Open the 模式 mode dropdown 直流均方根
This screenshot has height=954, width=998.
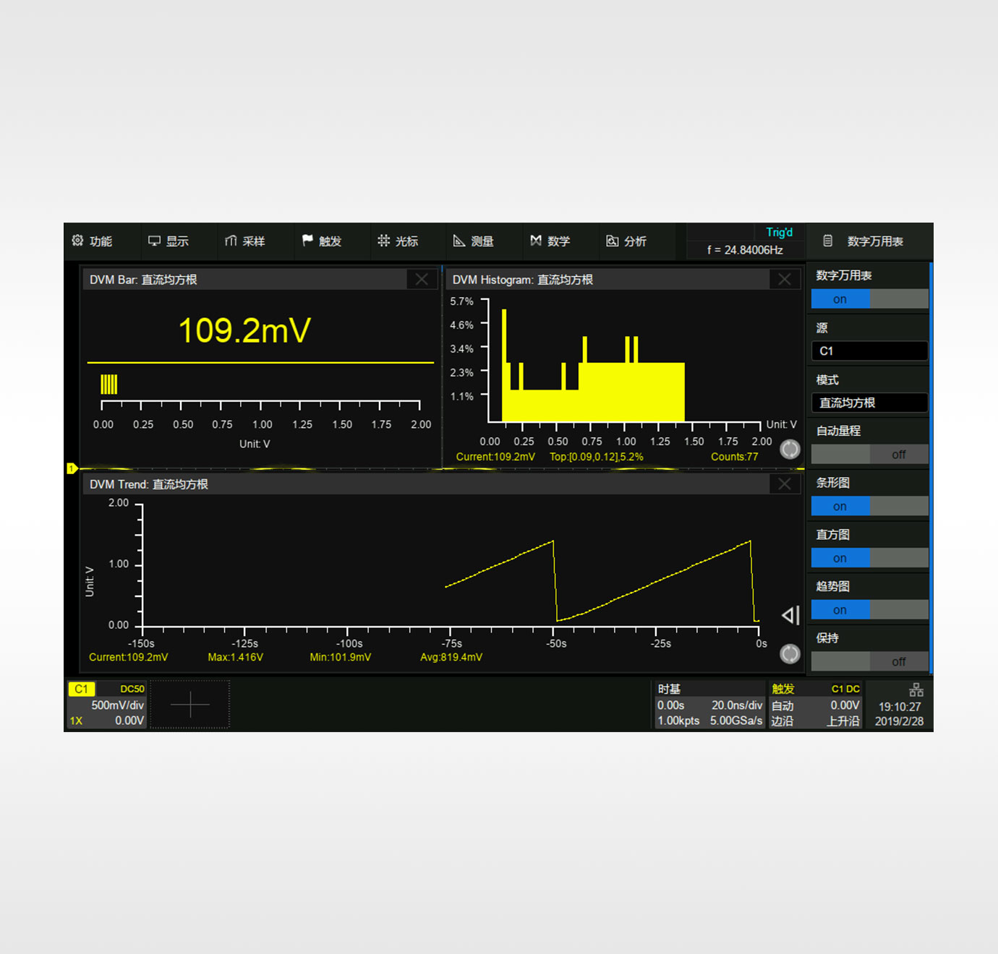(869, 403)
